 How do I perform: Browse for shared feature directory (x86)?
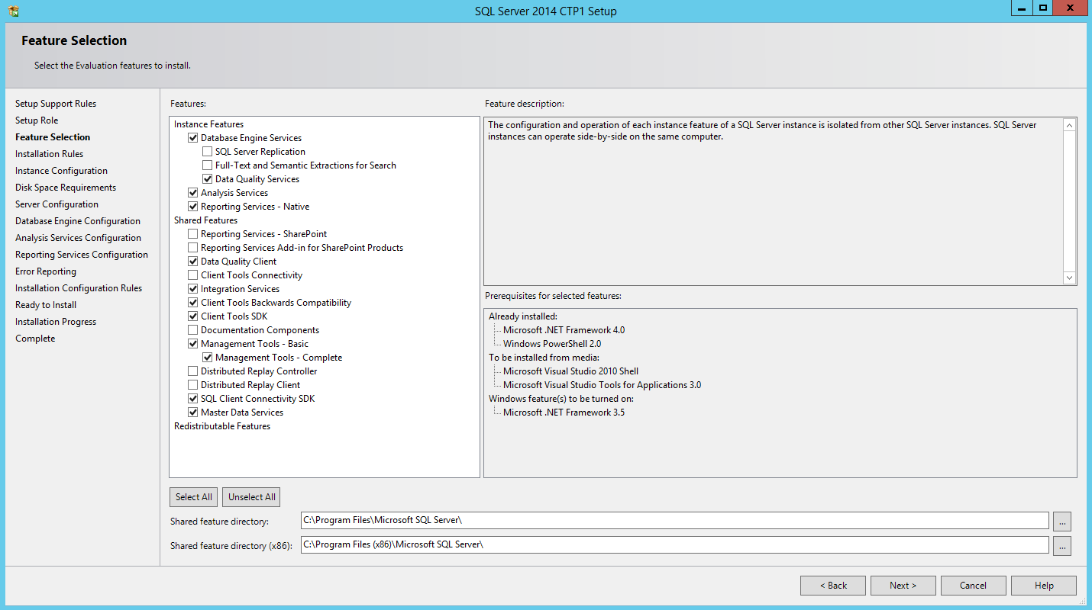tap(1062, 546)
